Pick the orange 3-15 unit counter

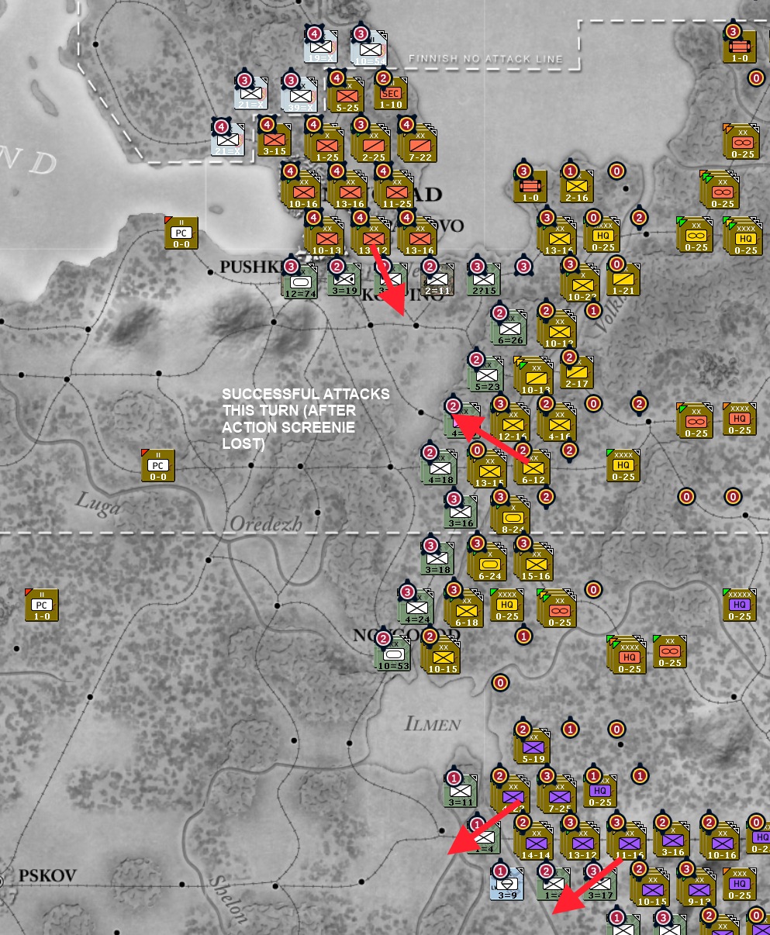point(275,141)
